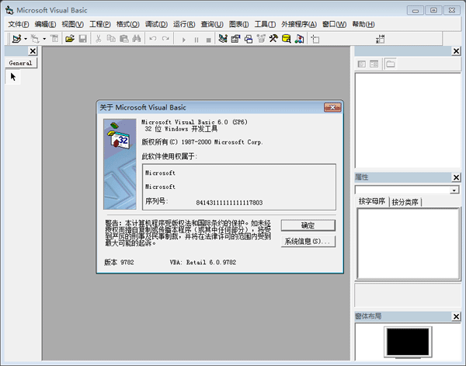Viewport: 466px width, 366px height.
Task: Click the object size indicator in the toolbar
Action: tap(380, 40)
